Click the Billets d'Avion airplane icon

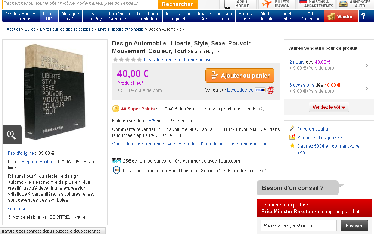pos(267,4)
